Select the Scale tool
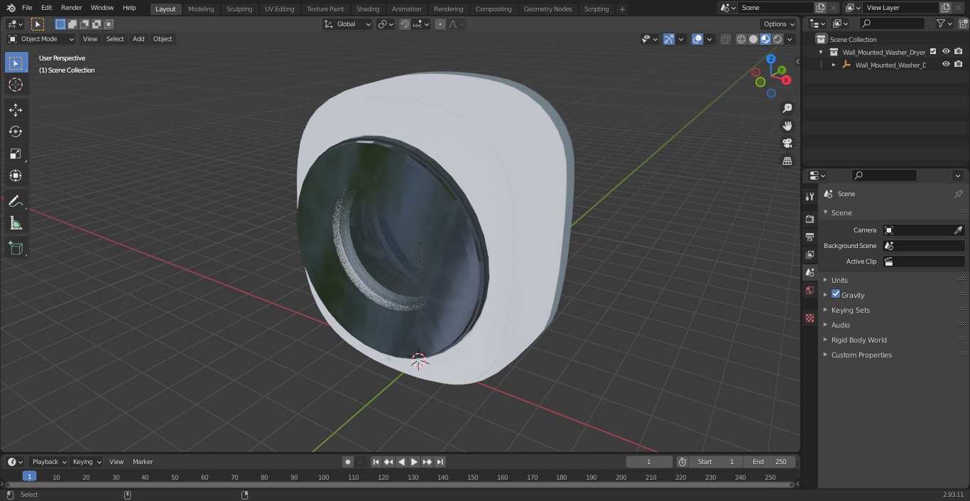Image resolution: width=970 pixels, height=501 pixels. point(16,153)
